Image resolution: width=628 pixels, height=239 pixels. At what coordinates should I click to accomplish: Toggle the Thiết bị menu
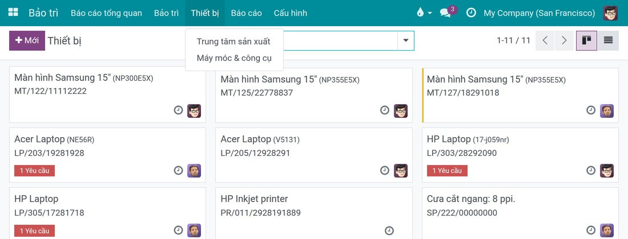click(x=205, y=13)
